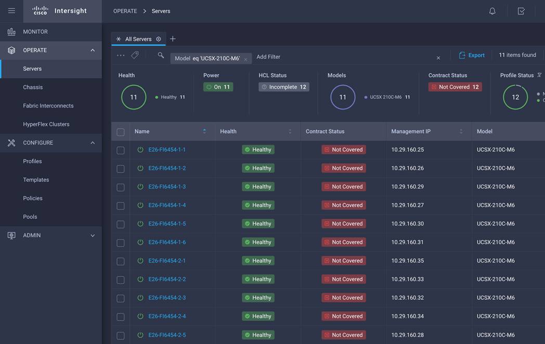
Task: Open All Servers tab settings gear
Action: (x=159, y=39)
